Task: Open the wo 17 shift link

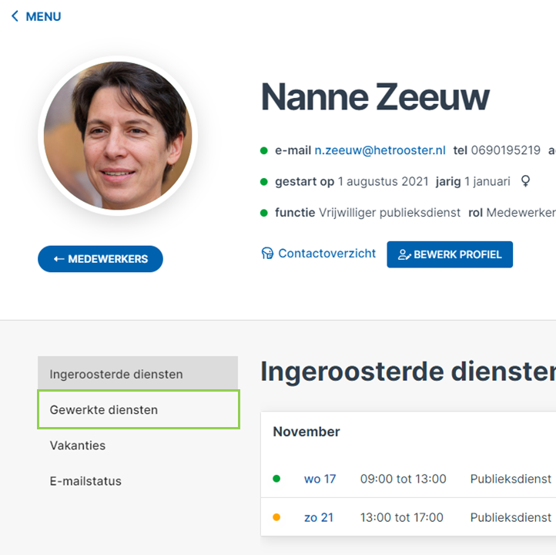Action: click(320, 479)
